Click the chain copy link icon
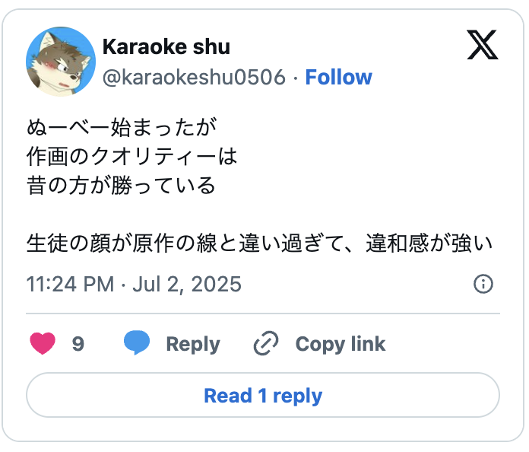This screenshot has width=529, height=452. (266, 344)
